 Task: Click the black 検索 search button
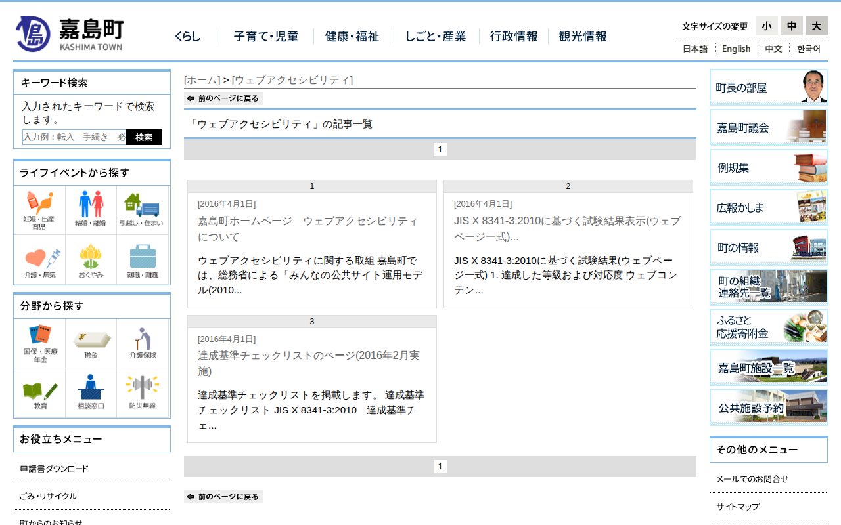[x=143, y=137]
